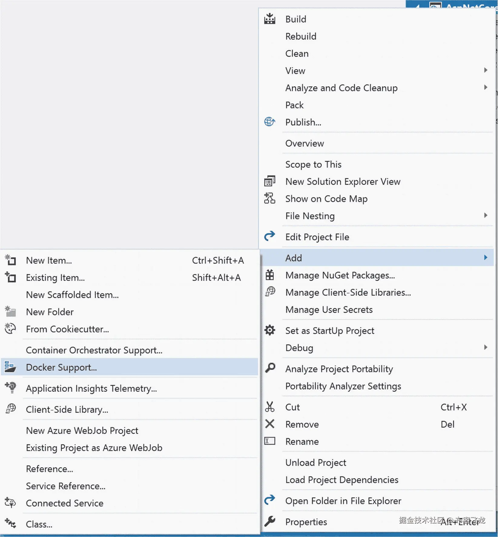Click the Application Insights Telemetry lightbulb icon
The height and width of the screenshot is (537, 498).
[x=10, y=388]
